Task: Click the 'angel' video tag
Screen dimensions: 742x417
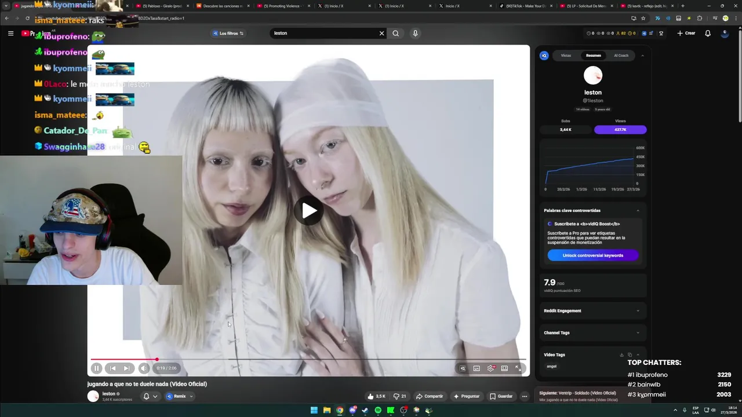Action: tap(551, 366)
